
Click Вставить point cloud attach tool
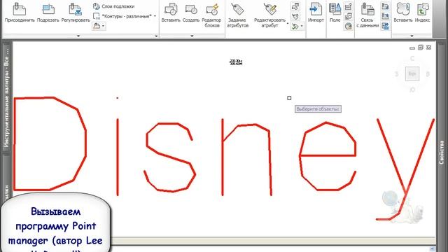(403, 13)
